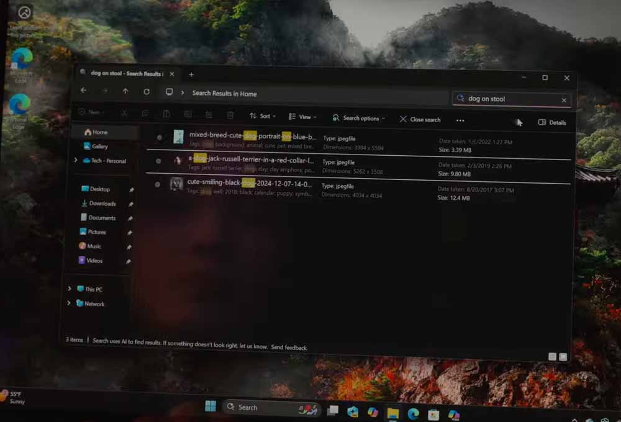Viewport: 621px width, 422px height.
Task: Open Gallery in the sidebar
Action: click(99, 146)
